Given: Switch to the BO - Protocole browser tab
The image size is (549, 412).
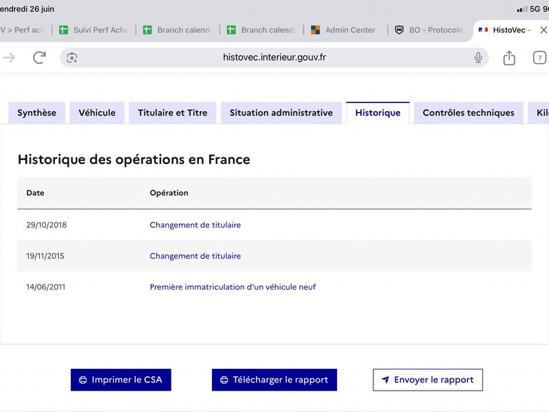Looking at the screenshot, I should click(430, 30).
